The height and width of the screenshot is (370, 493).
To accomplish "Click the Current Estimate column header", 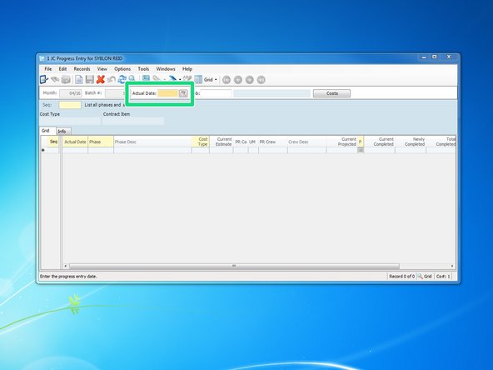I will tap(222, 142).
